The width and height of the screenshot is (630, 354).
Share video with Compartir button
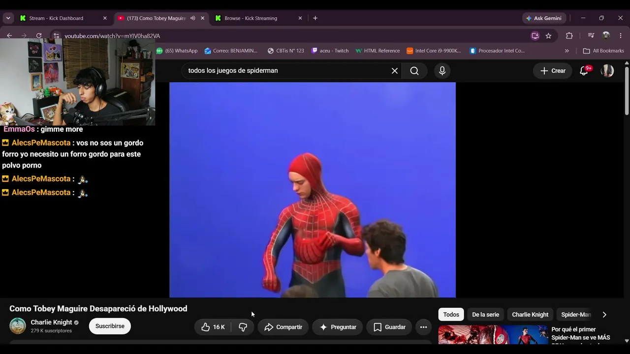click(x=283, y=327)
